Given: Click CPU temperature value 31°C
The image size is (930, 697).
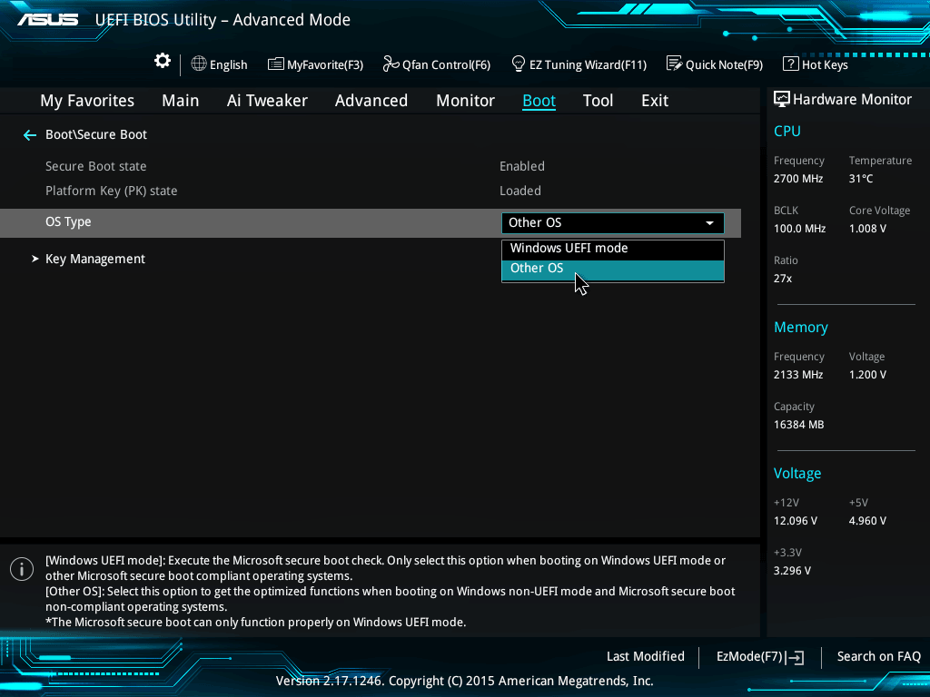Looking at the screenshot, I should (x=861, y=179).
